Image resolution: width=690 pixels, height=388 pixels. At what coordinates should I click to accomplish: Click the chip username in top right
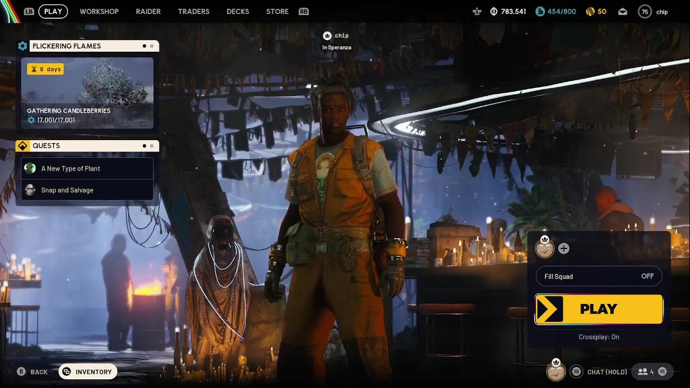pos(662,12)
